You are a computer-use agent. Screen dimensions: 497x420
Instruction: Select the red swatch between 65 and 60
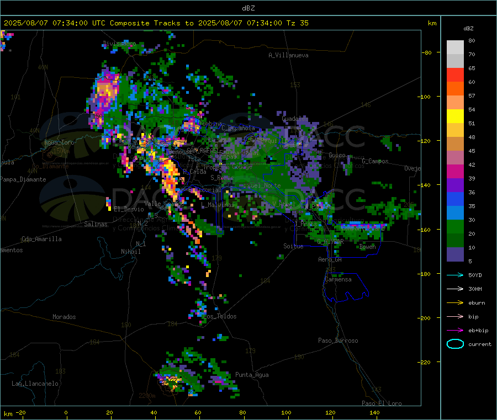pos(455,75)
